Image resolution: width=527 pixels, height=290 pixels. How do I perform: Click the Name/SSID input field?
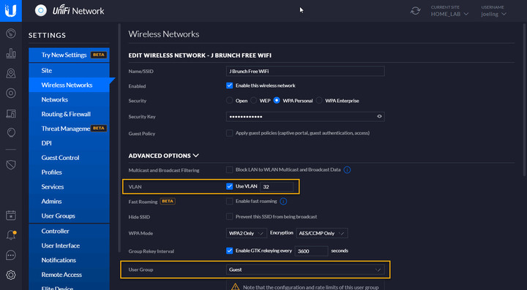click(x=305, y=71)
